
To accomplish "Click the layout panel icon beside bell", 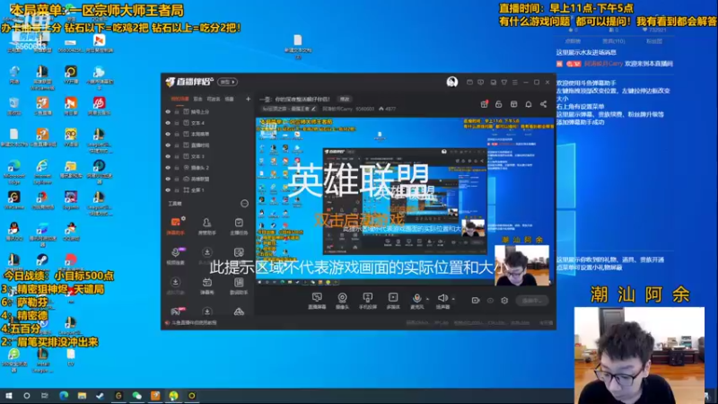I will pyautogui.click(x=513, y=104).
